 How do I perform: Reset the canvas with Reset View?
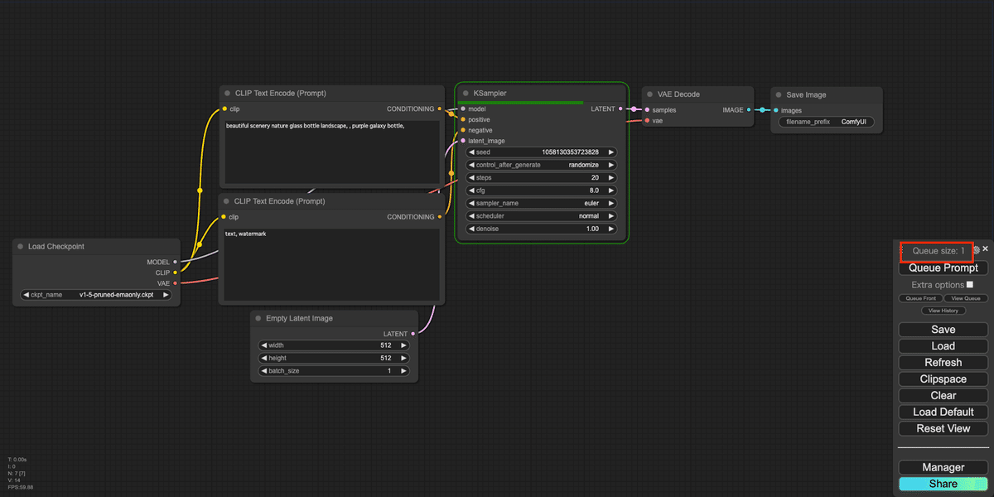coord(943,428)
